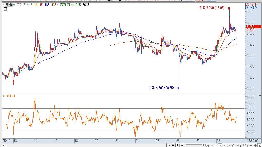The image size is (262, 147).
Task: Click the 26 date marker on the time axis
Action: tap(178, 141)
